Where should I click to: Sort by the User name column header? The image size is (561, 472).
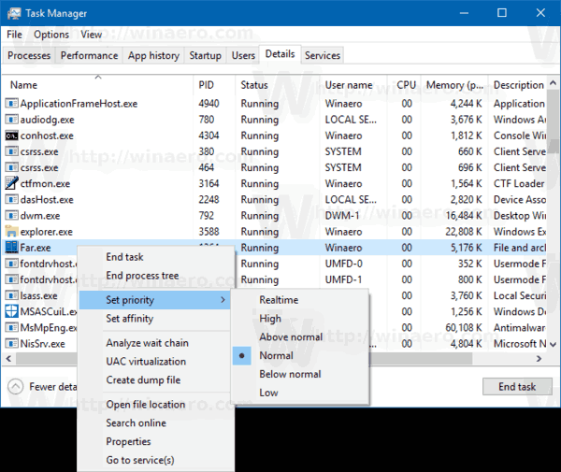pos(353,85)
